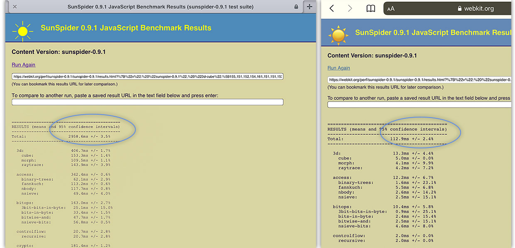The width and height of the screenshot is (515, 248).
Task: Click 'Total: 112.9ms' result in right window
Action: click(x=380, y=139)
